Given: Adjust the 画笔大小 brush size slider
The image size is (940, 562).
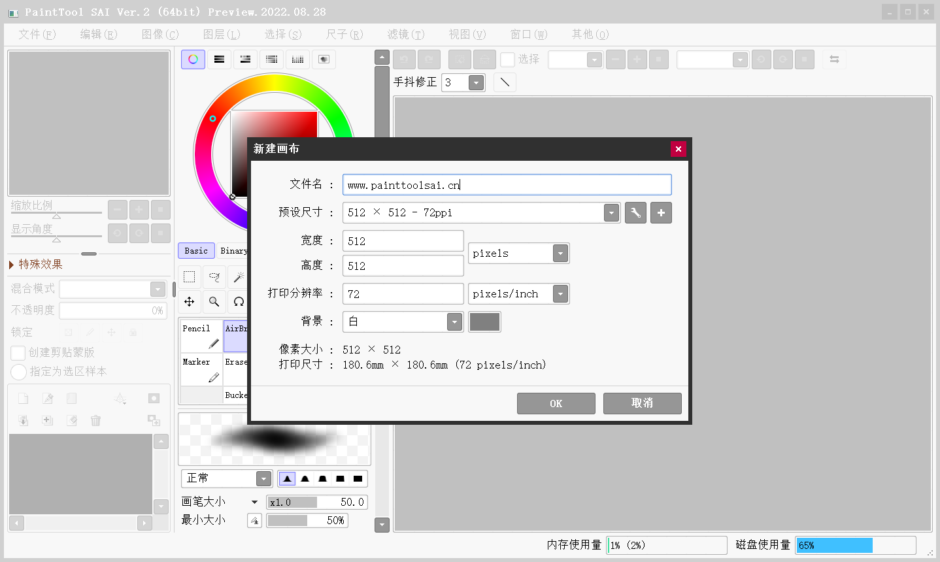Looking at the screenshot, I should [x=317, y=503].
